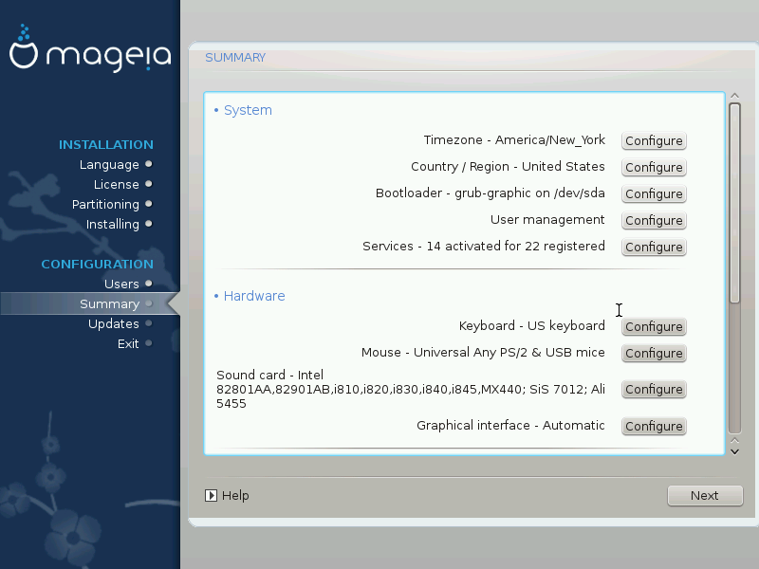Configure the Timezone setting

pyautogui.click(x=654, y=140)
